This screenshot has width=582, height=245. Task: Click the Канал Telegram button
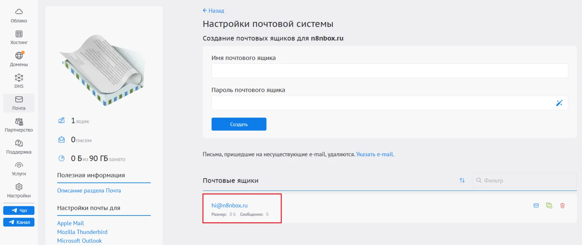click(19, 222)
